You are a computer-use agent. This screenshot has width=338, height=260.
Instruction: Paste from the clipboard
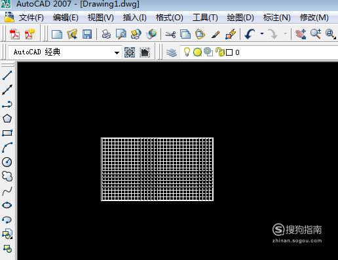(x=200, y=34)
